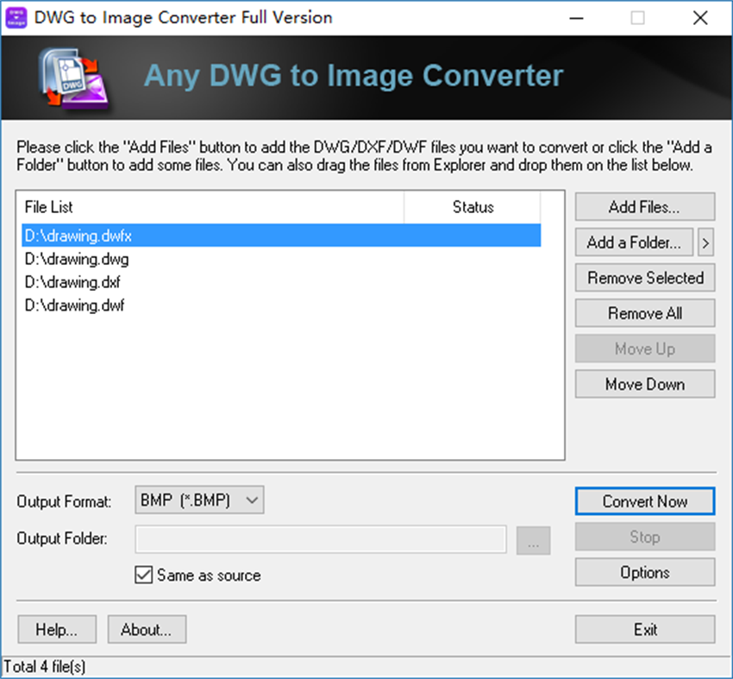Click the Output Folder input field

tap(320, 539)
